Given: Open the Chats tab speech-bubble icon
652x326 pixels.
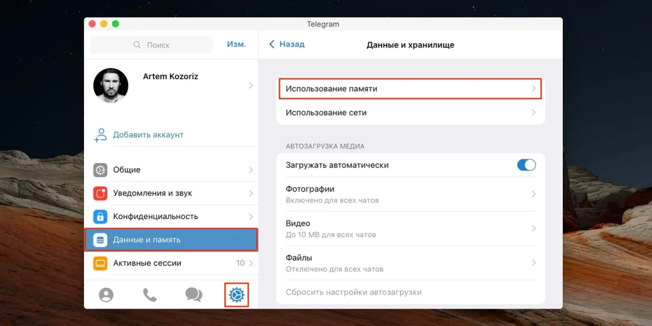Looking at the screenshot, I should point(194,295).
